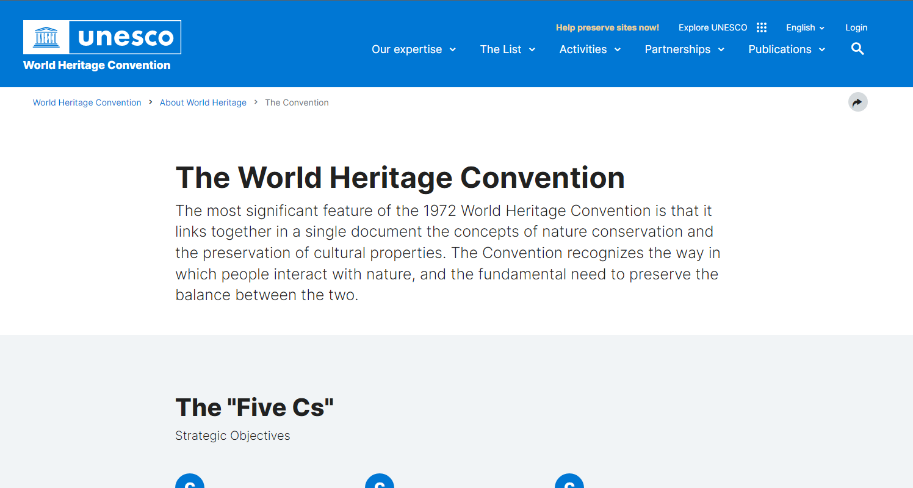Select The Convention breadcrumb label

point(297,102)
